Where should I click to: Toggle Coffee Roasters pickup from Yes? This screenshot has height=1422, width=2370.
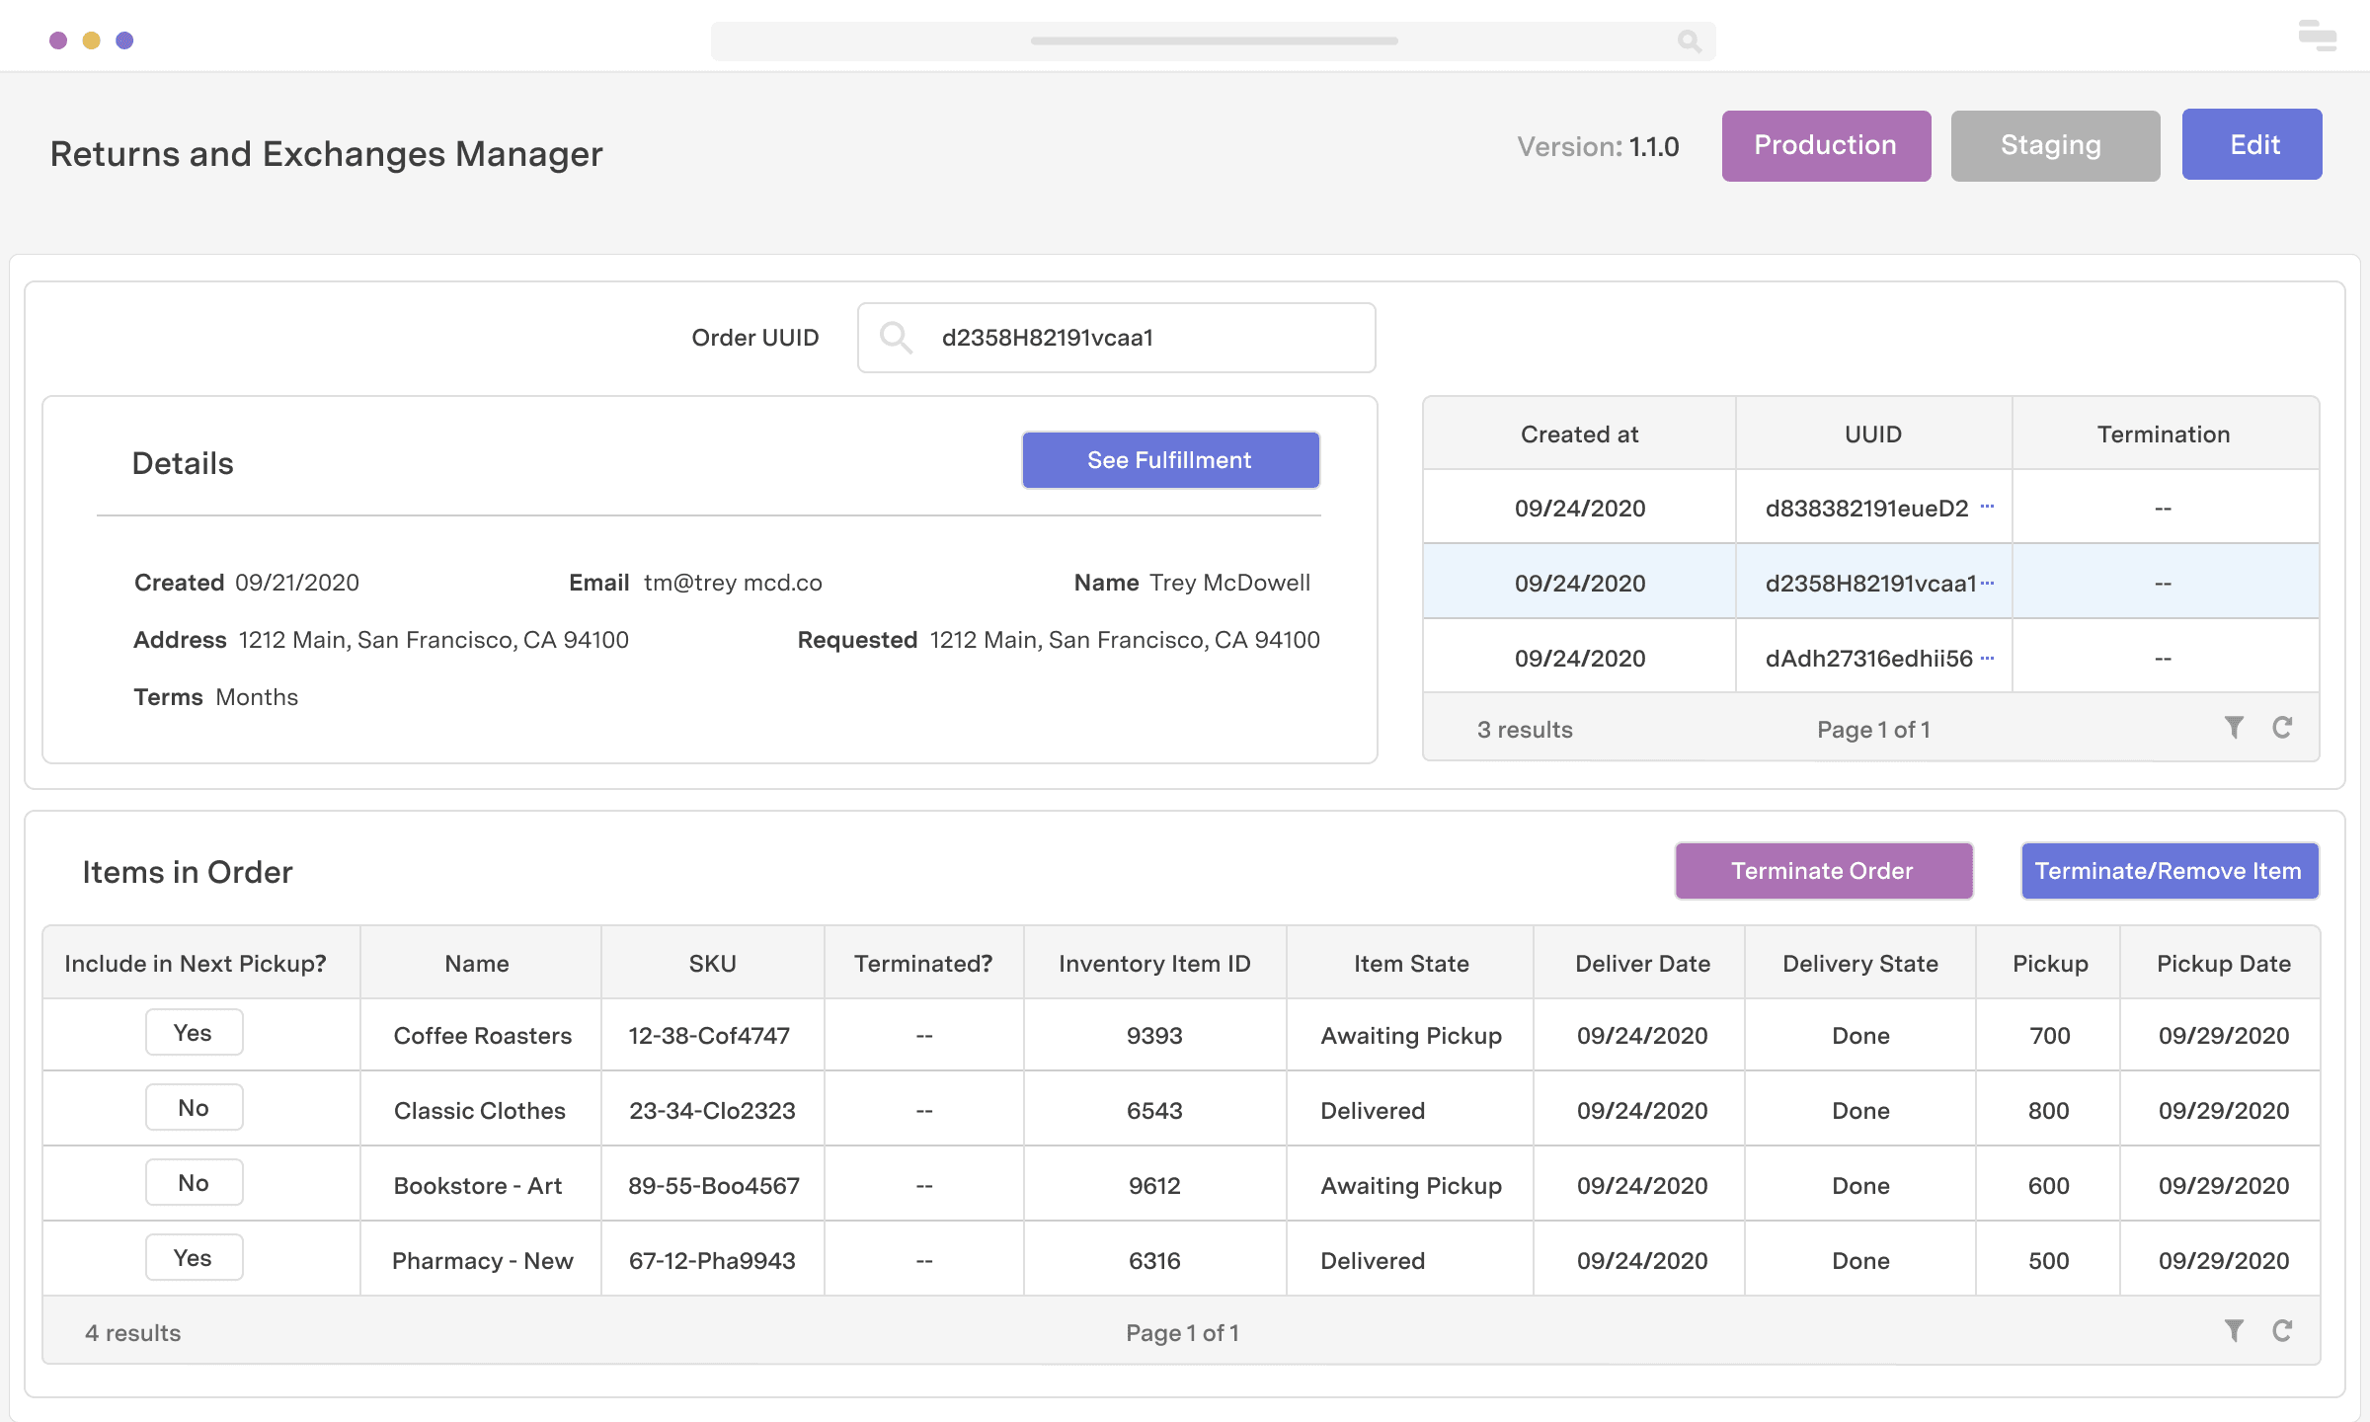coord(194,1032)
